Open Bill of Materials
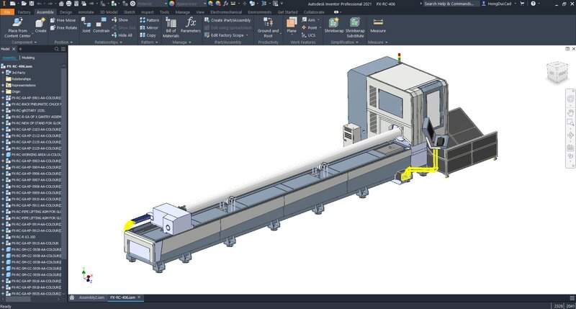Screen dimensions: 576x309 coord(171,26)
